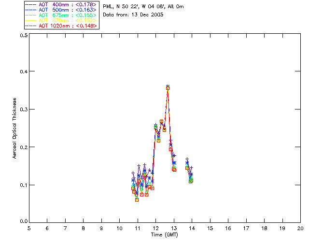Click the AOT 870nm legend entry
Screen dimensions: 309x247
[61, 20]
